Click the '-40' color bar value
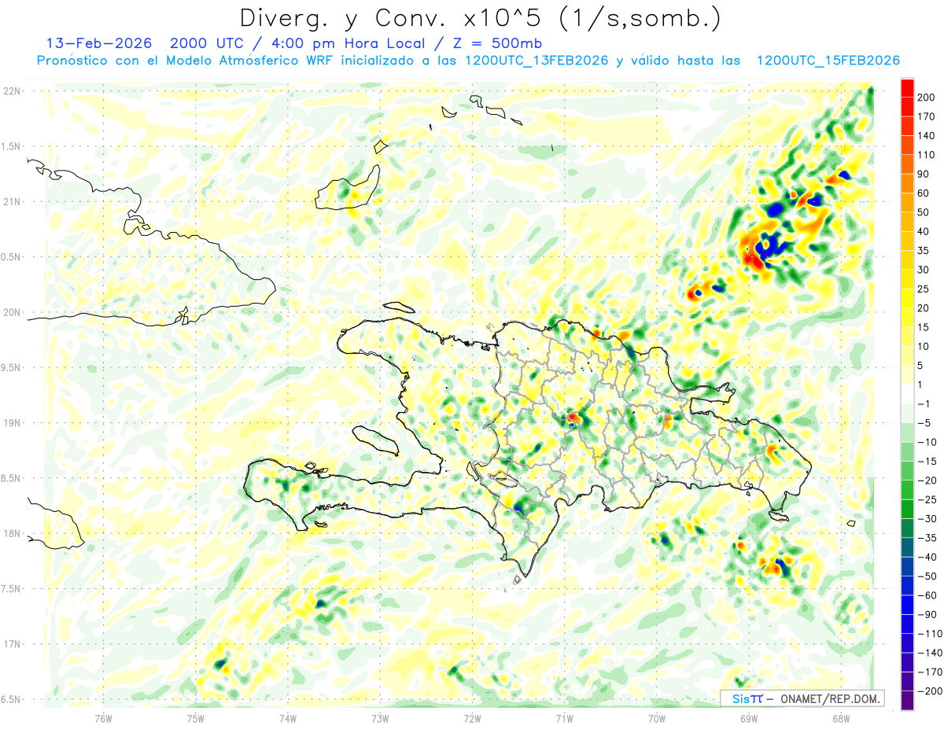 [x=927, y=557]
